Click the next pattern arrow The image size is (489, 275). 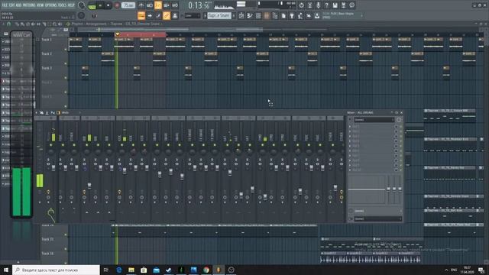click(x=234, y=15)
